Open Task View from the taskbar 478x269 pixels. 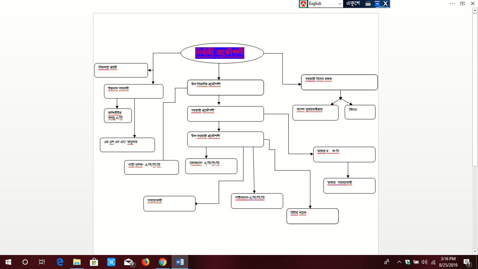tap(42, 262)
